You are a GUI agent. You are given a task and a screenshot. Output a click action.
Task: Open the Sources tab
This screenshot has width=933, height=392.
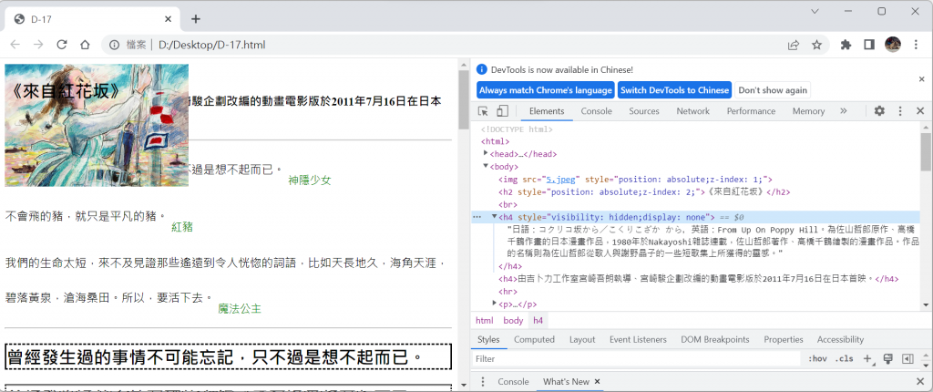pos(644,111)
